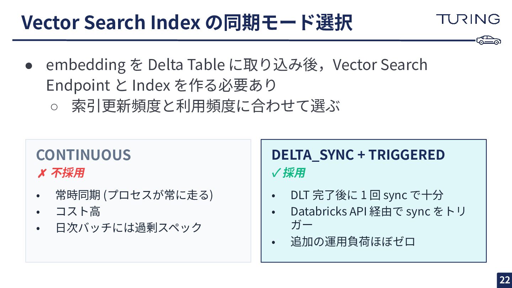Click the Endpoint と Index text line
Viewport: 512px width, 288px height.
coord(161,85)
